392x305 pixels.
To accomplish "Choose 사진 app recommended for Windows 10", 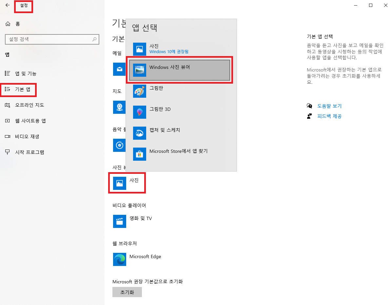I will pos(180,49).
